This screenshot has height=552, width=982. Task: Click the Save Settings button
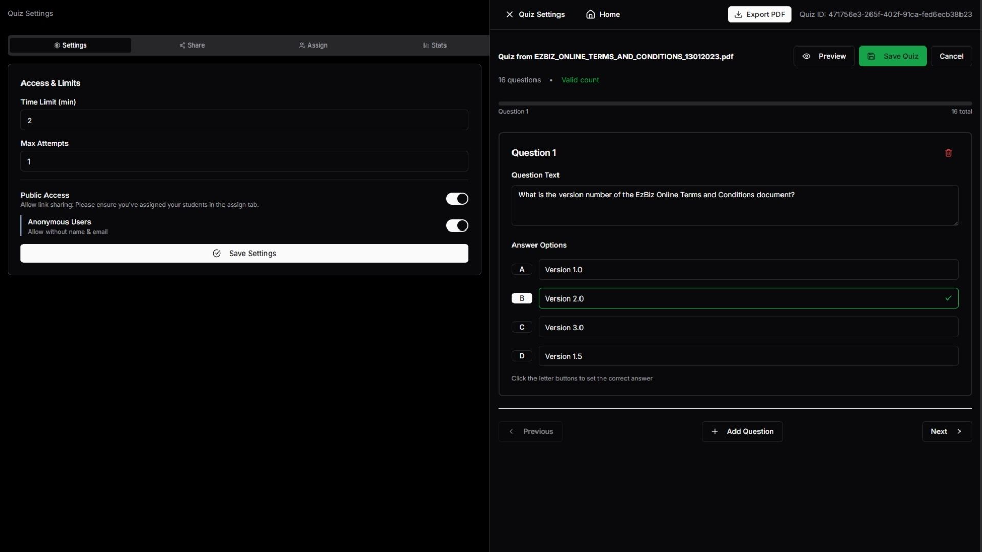click(x=244, y=253)
